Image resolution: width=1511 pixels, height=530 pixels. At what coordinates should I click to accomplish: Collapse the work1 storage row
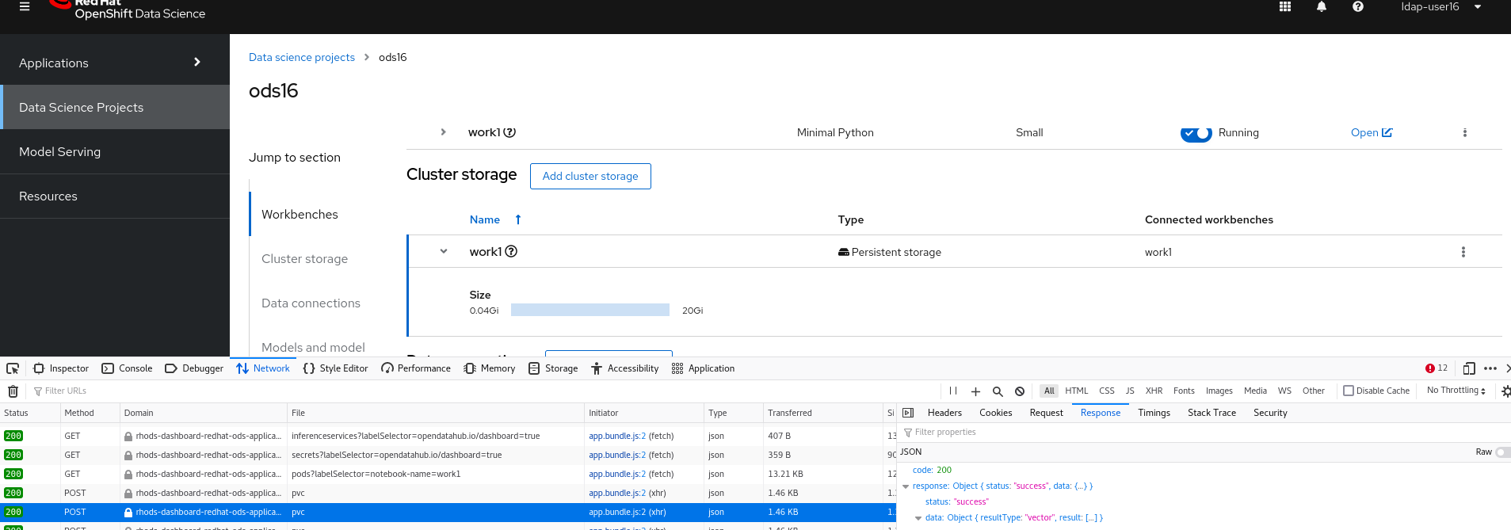[x=444, y=251]
